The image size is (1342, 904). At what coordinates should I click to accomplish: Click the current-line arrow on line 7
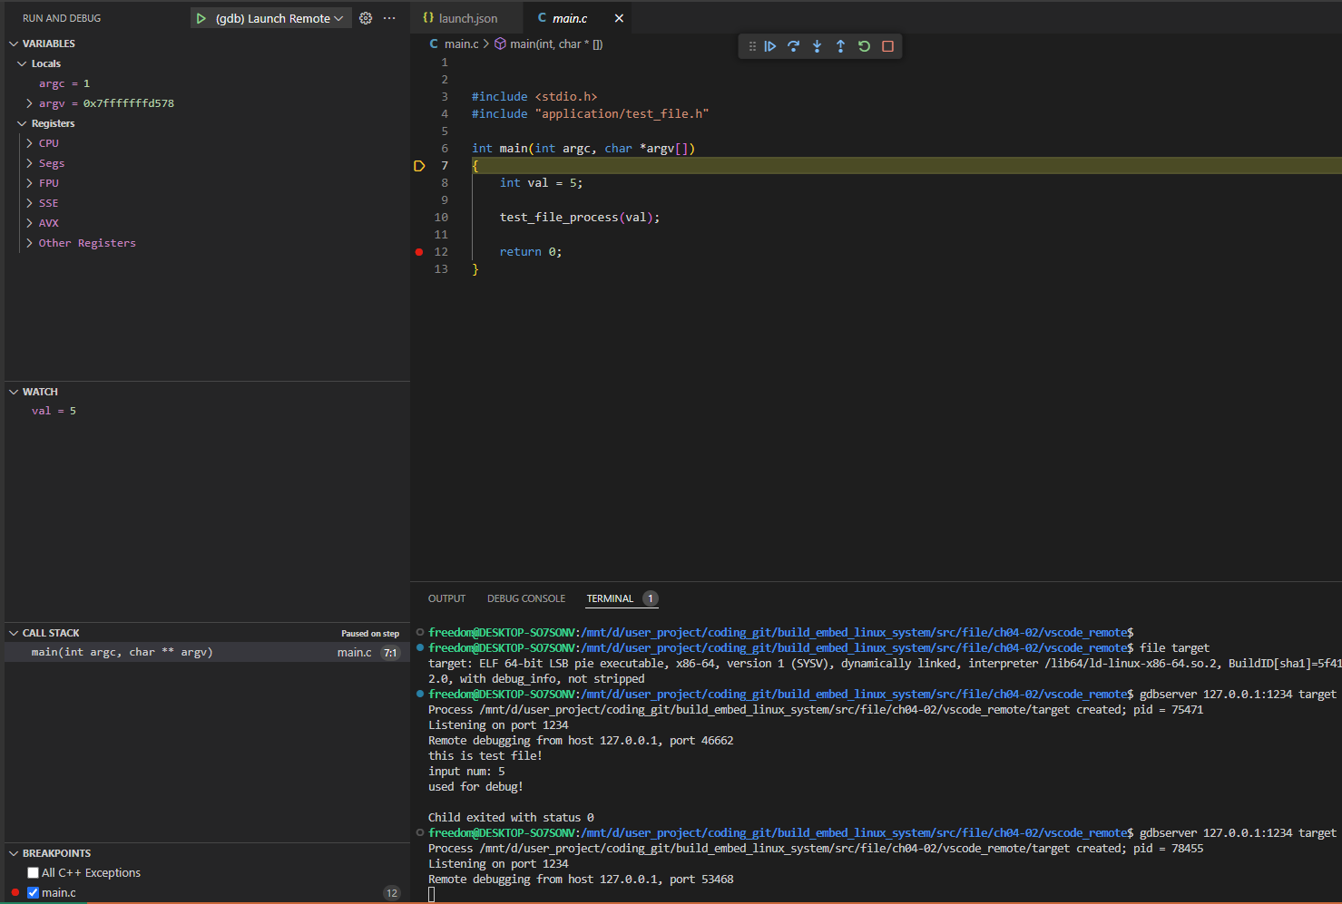419,166
